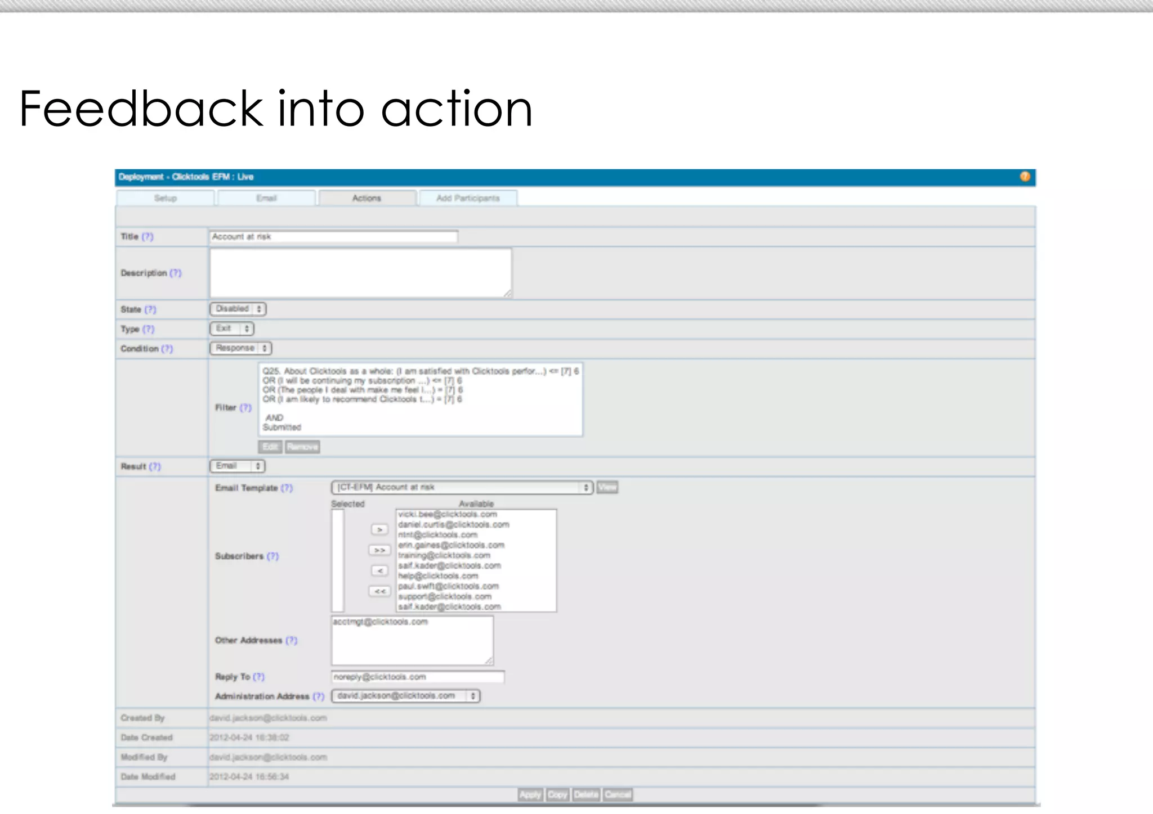Viewport: 1153px width, 814px height.
Task: Select vicki.bee@clicktools.com in Available list
Action: click(x=448, y=514)
